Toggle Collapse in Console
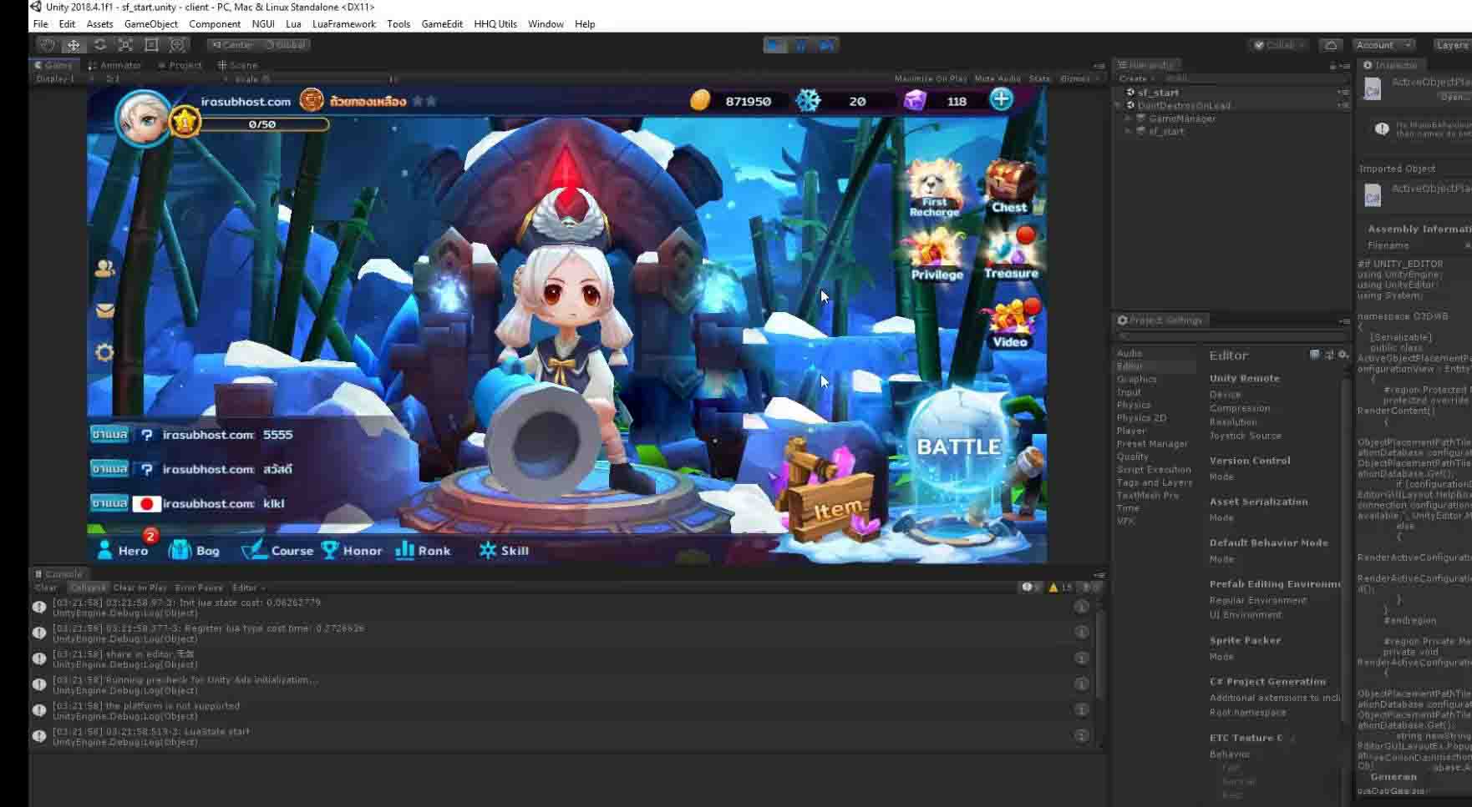The image size is (1472, 807). (x=87, y=588)
